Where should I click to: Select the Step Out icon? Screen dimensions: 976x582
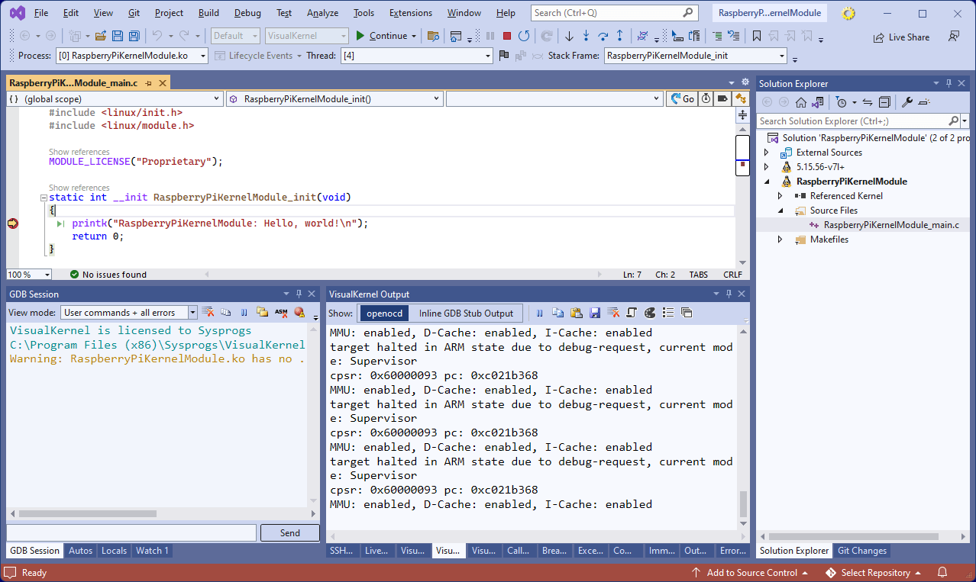pos(619,36)
